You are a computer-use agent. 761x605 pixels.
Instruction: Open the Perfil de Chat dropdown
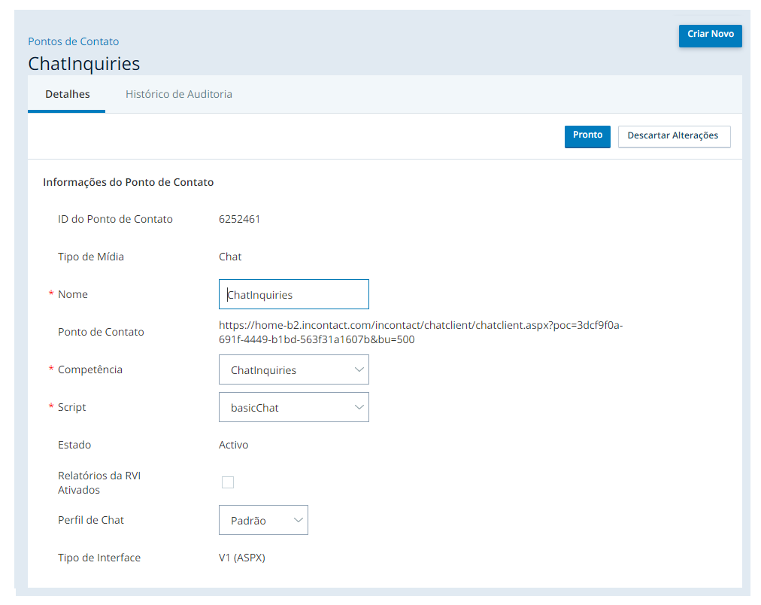tap(263, 520)
